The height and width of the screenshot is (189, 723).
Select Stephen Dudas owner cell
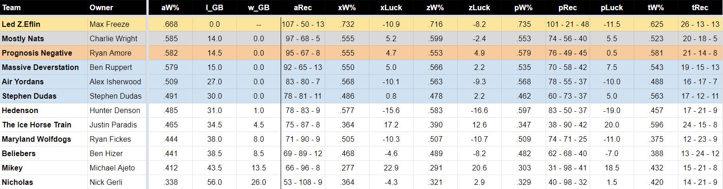117,96
